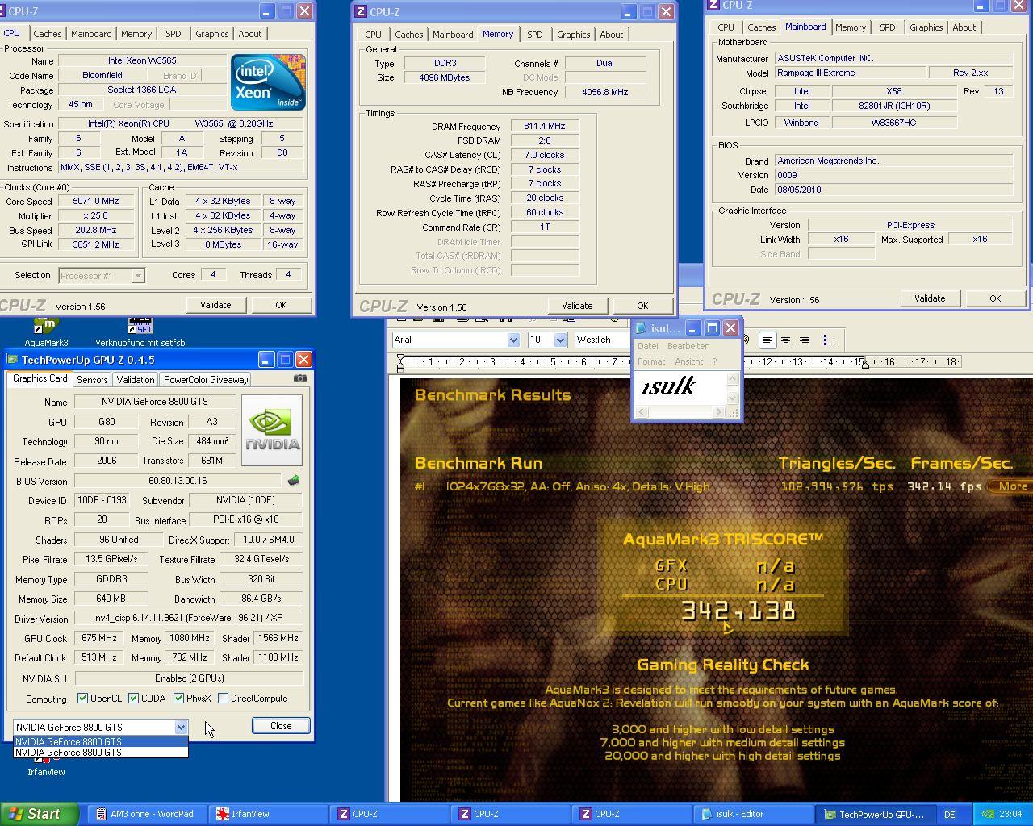Switch to isulk - Editor taskbar button

click(x=754, y=814)
